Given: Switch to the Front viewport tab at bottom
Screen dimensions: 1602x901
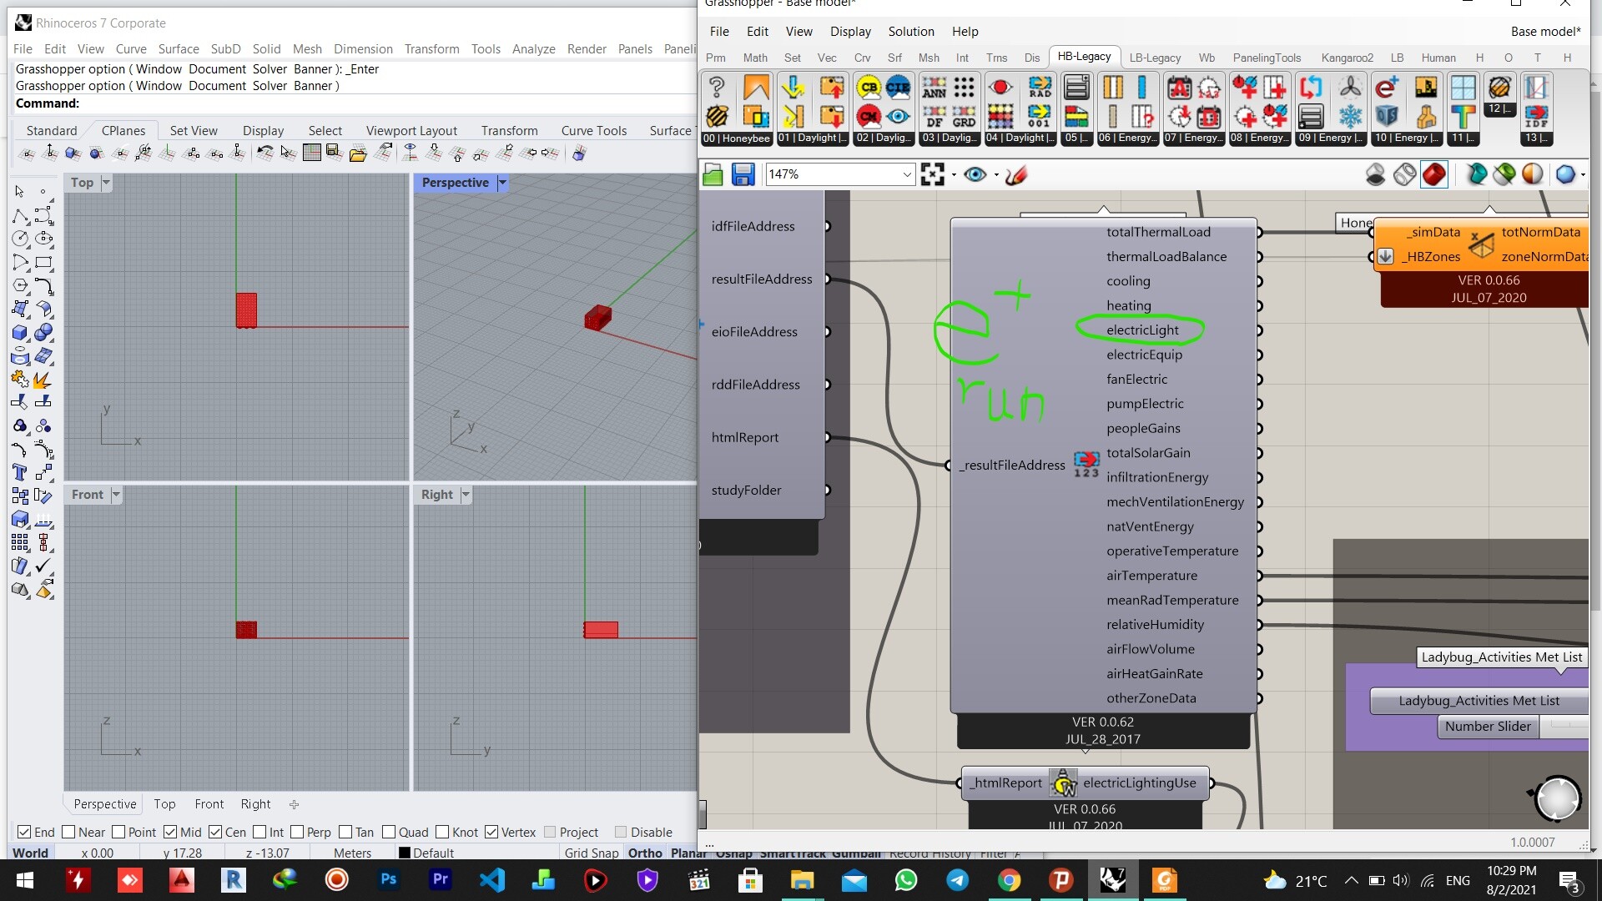Looking at the screenshot, I should click(x=209, y=804).
